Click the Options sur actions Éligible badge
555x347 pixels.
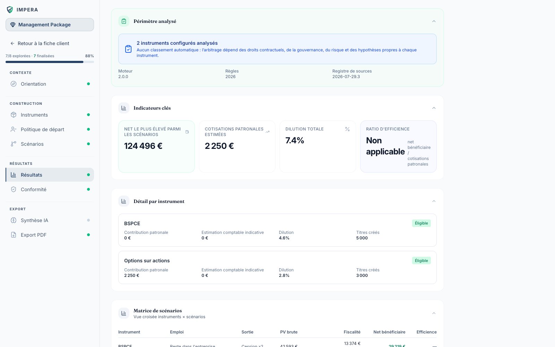click(x=421, y=261)
